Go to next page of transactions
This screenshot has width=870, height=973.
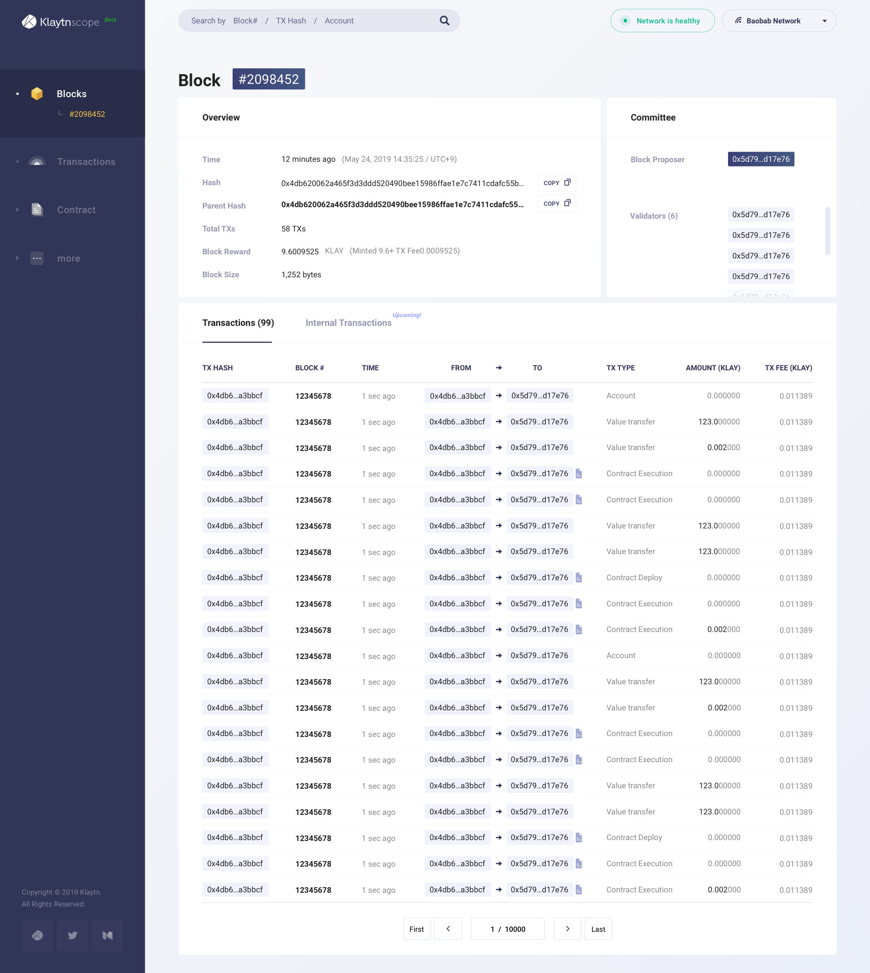coord(567,929)
